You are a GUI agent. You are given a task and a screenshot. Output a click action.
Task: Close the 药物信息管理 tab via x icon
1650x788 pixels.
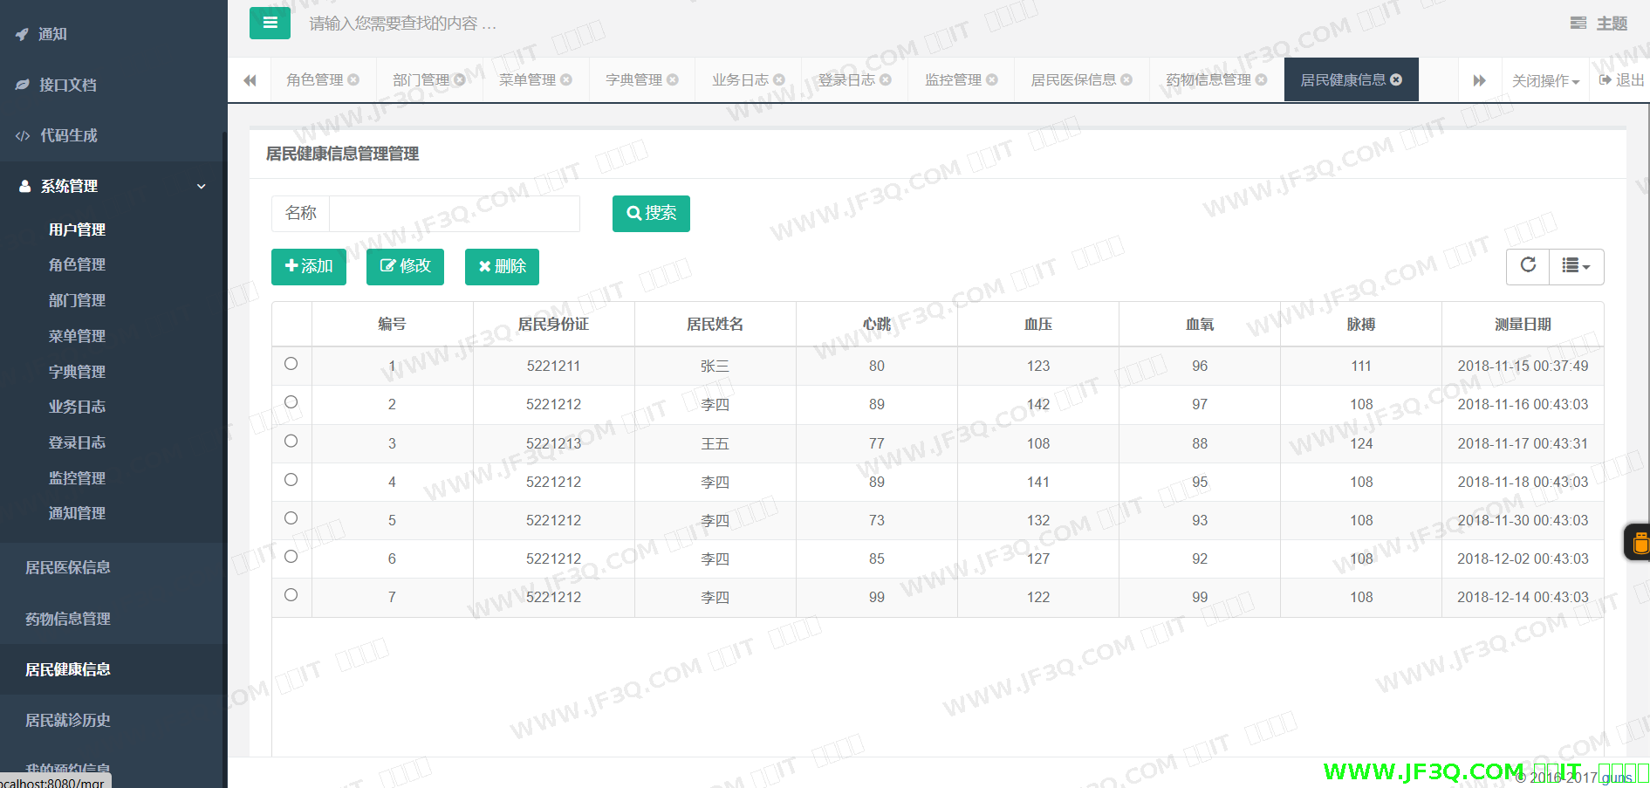[x=1261, y=80]
